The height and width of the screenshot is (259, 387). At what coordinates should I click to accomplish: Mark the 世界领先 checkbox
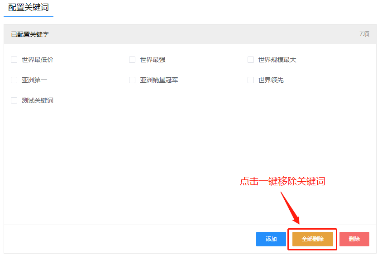coord(251,80)
